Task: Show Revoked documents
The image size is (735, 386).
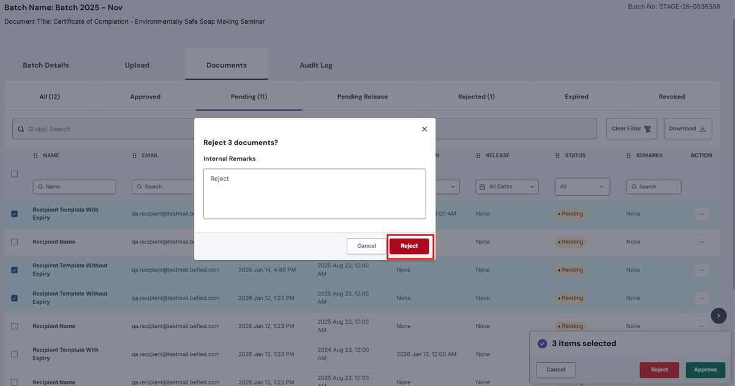Action: click(x=672, y=97)
